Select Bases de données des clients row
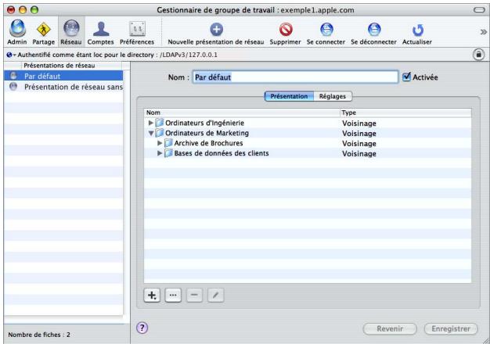This screenshot has height=344, width=490. tap(308, 153)
